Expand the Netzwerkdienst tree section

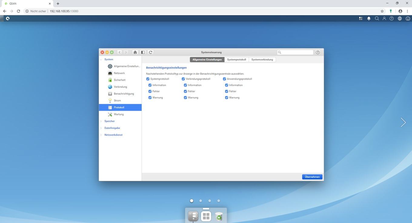[101, 135]
